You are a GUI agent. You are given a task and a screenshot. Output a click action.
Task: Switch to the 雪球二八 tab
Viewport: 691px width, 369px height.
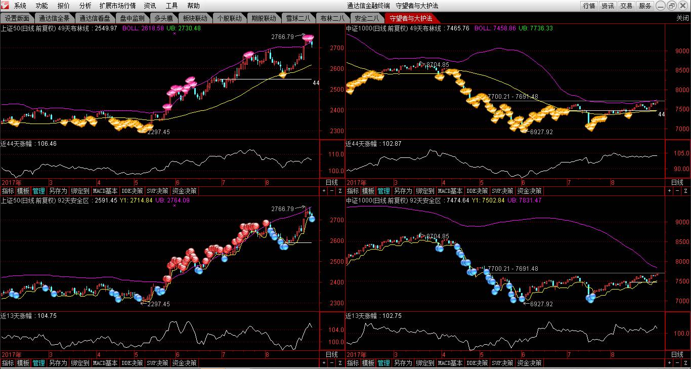pyautogui.click(x=298, y=18)
